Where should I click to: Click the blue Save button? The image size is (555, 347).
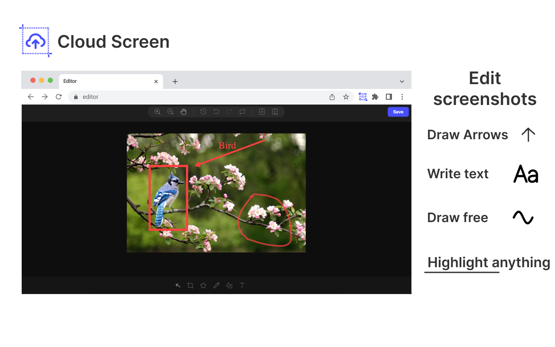tap(398, 112)
